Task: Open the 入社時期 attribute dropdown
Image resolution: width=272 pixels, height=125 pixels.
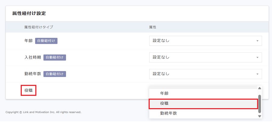Action: click(x=205, y=57)
